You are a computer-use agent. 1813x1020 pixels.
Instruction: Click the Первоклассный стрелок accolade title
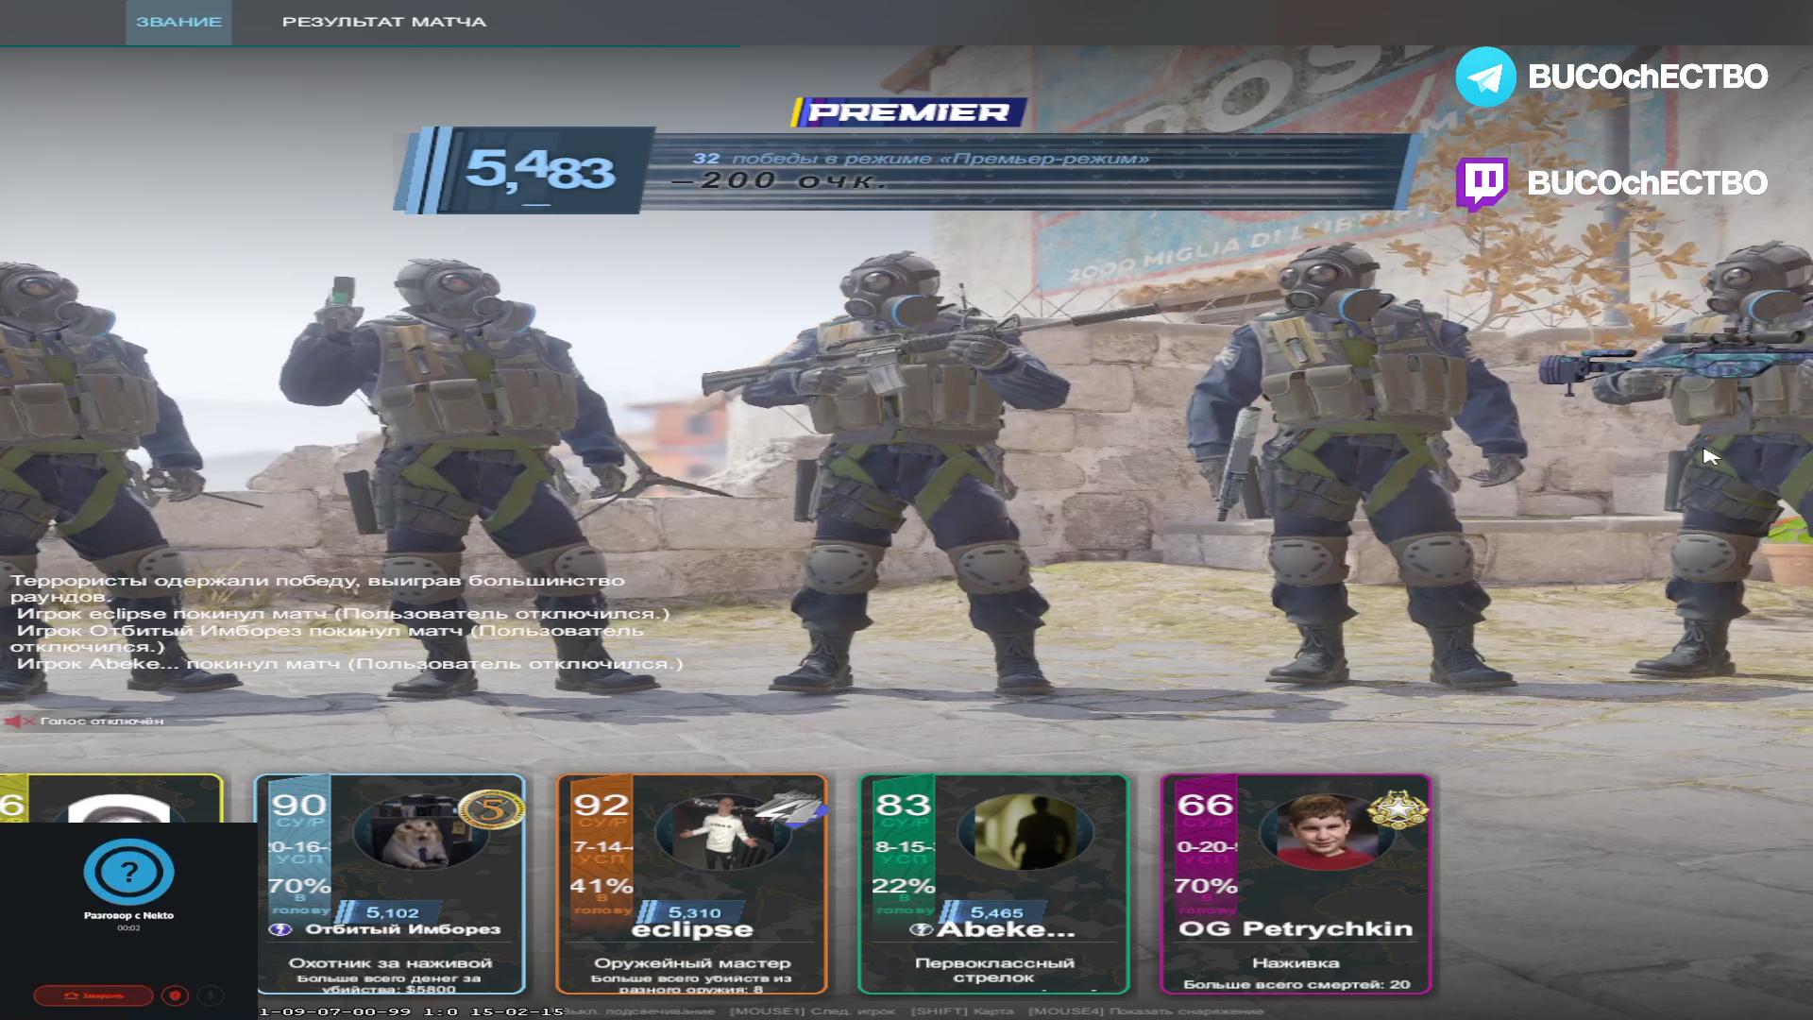(994, 970)
